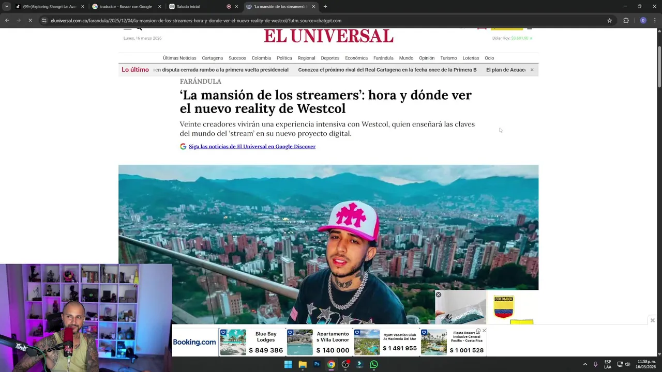The width and height of the screenshot is (662, 372).
Task: Open Hyatt Vacation Club ad offer
Action: pos(386,342)
